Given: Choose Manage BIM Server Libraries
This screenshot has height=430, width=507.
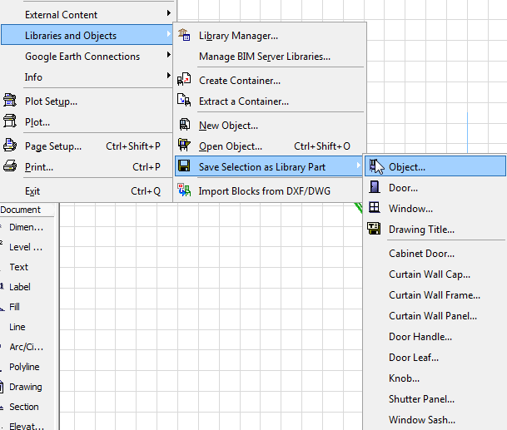Looking at the screenshot, I should click(x=264, y=57).
